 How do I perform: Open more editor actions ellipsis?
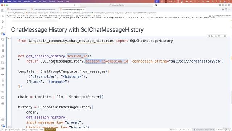(229, 9)
